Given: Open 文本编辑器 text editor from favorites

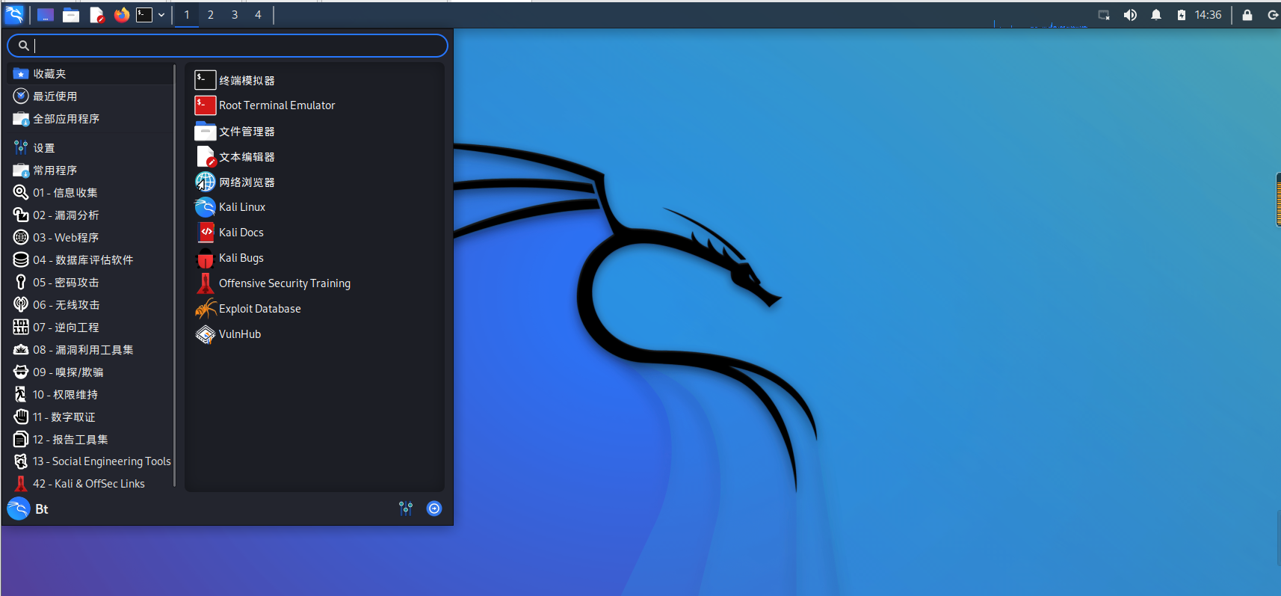Looking at the screenshot, I should point(315,156).
